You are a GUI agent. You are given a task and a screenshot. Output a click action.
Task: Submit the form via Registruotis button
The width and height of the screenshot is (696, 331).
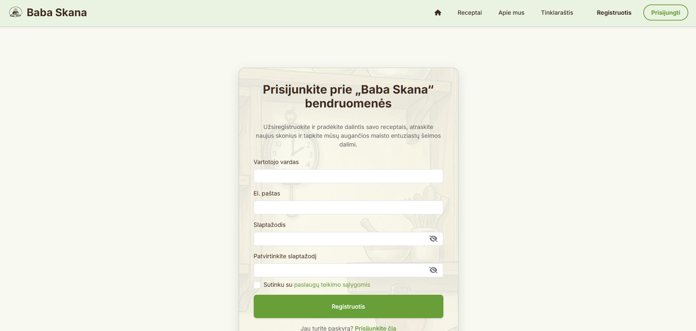tap(348, 306)
